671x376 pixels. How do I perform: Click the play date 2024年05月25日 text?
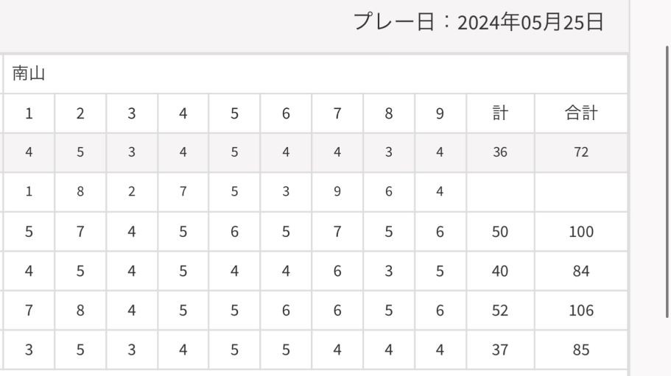click(530, 23)
